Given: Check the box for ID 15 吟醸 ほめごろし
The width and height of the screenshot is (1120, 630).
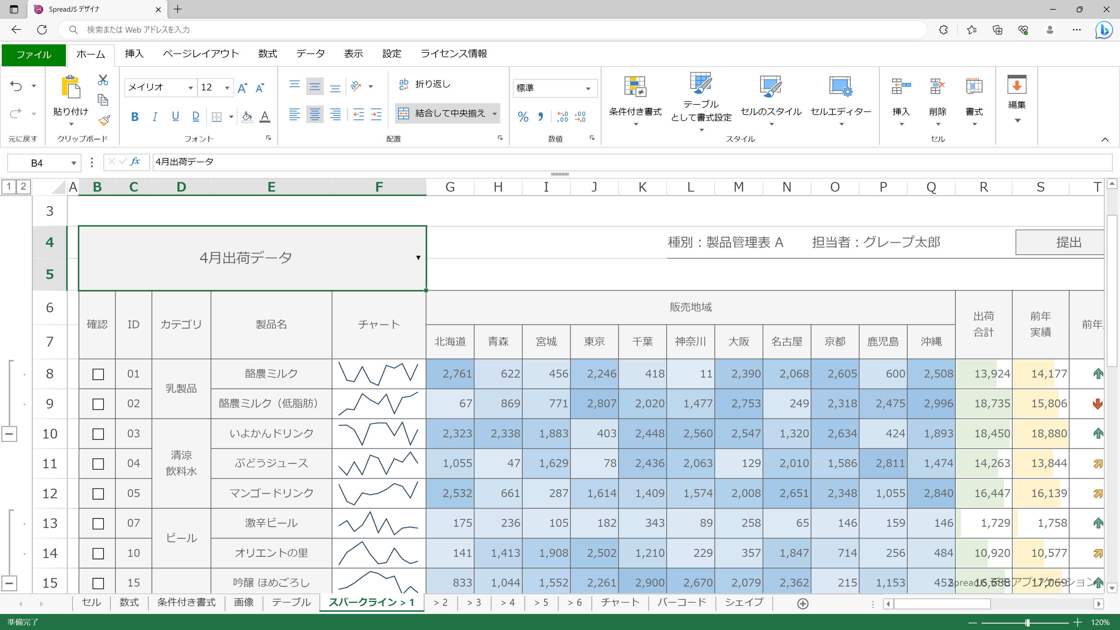Looking at the screenshot, I should coord(98,583).
